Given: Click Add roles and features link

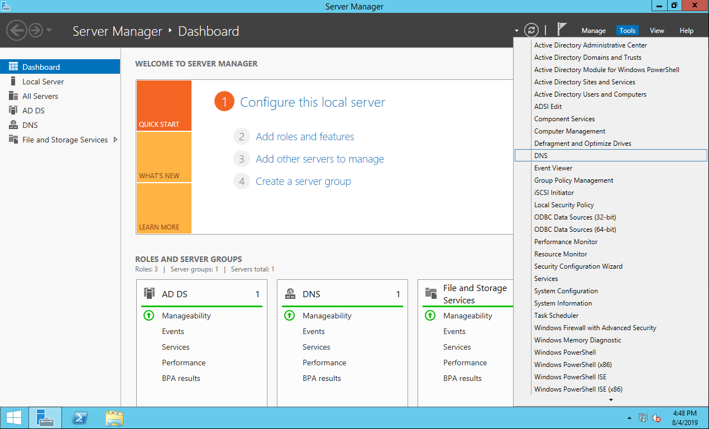Looking at the screenshot, I should [305, 137].
